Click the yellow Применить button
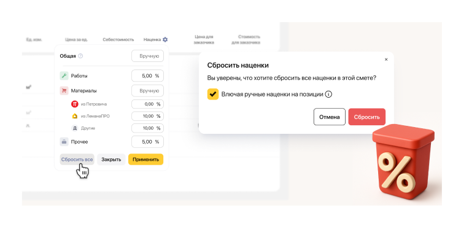This screenshot has width=461, height=240. pyautogui.click(x=145, y=160)
